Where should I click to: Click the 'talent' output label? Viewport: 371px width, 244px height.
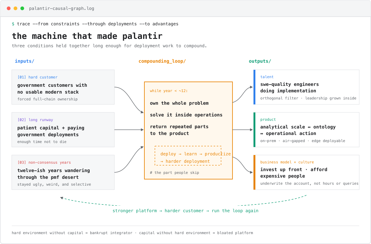(267, 77)
